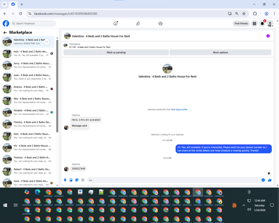The width and height of the screenshot is (279, 223).
Task: Click the GIF icon in composer
Action: (83, 180)
